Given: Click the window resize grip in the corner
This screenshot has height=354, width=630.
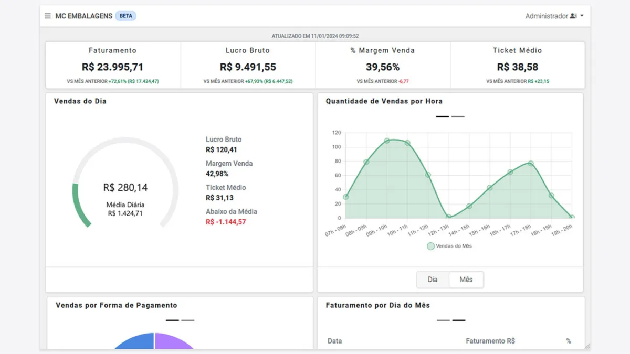Looking at the screenshot, I should click(587, 346).
